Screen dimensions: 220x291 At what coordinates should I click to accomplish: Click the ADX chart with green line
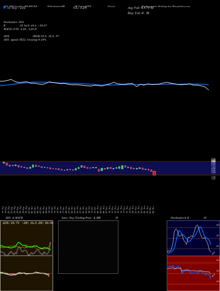click(x=26, y=238)
